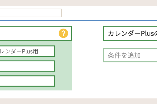Viewport: 157px width, 104px height.
Task: Open help via the orange circle icon
Action: tap(63, 33)
